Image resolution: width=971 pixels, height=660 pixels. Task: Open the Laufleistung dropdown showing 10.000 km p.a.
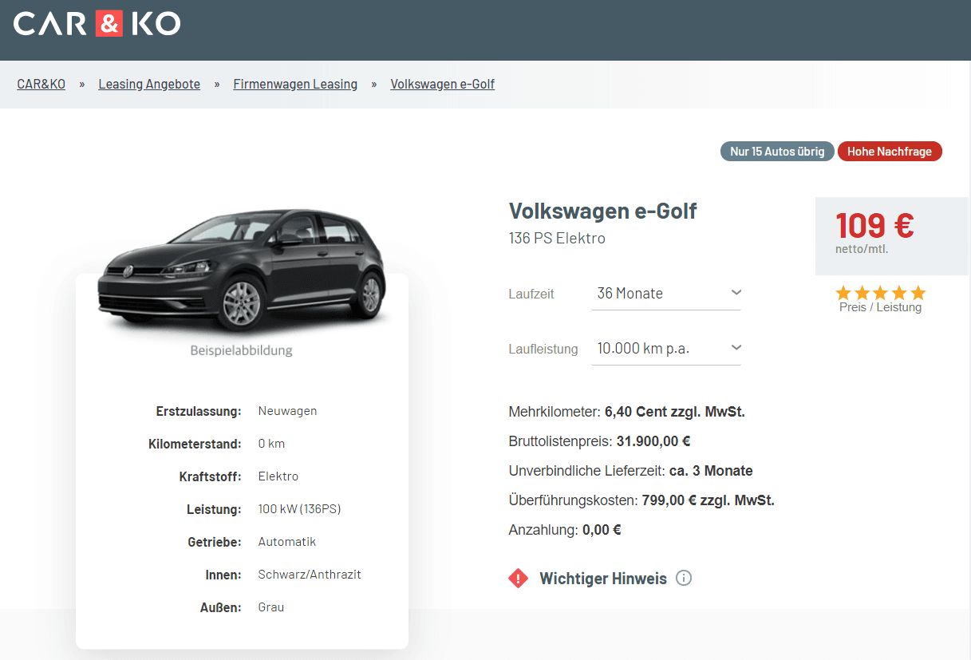pyautogui.click(x=666, y=349)
